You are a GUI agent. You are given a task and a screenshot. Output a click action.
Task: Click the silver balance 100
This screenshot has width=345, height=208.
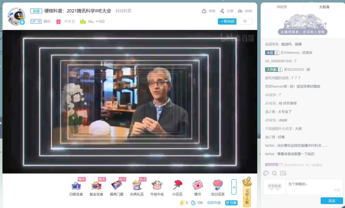point(200,203)
